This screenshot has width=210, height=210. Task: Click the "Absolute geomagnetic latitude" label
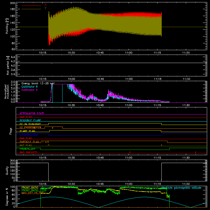[x=181, y=188]
